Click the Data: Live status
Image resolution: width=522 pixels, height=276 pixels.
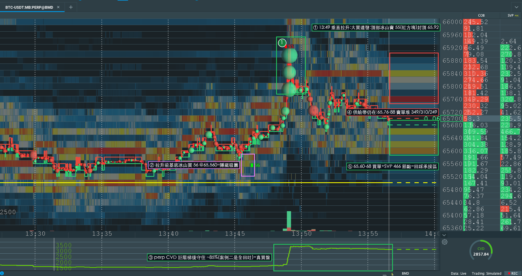459,273
